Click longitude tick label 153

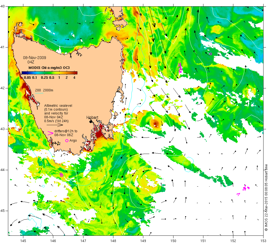coord(263,241)
